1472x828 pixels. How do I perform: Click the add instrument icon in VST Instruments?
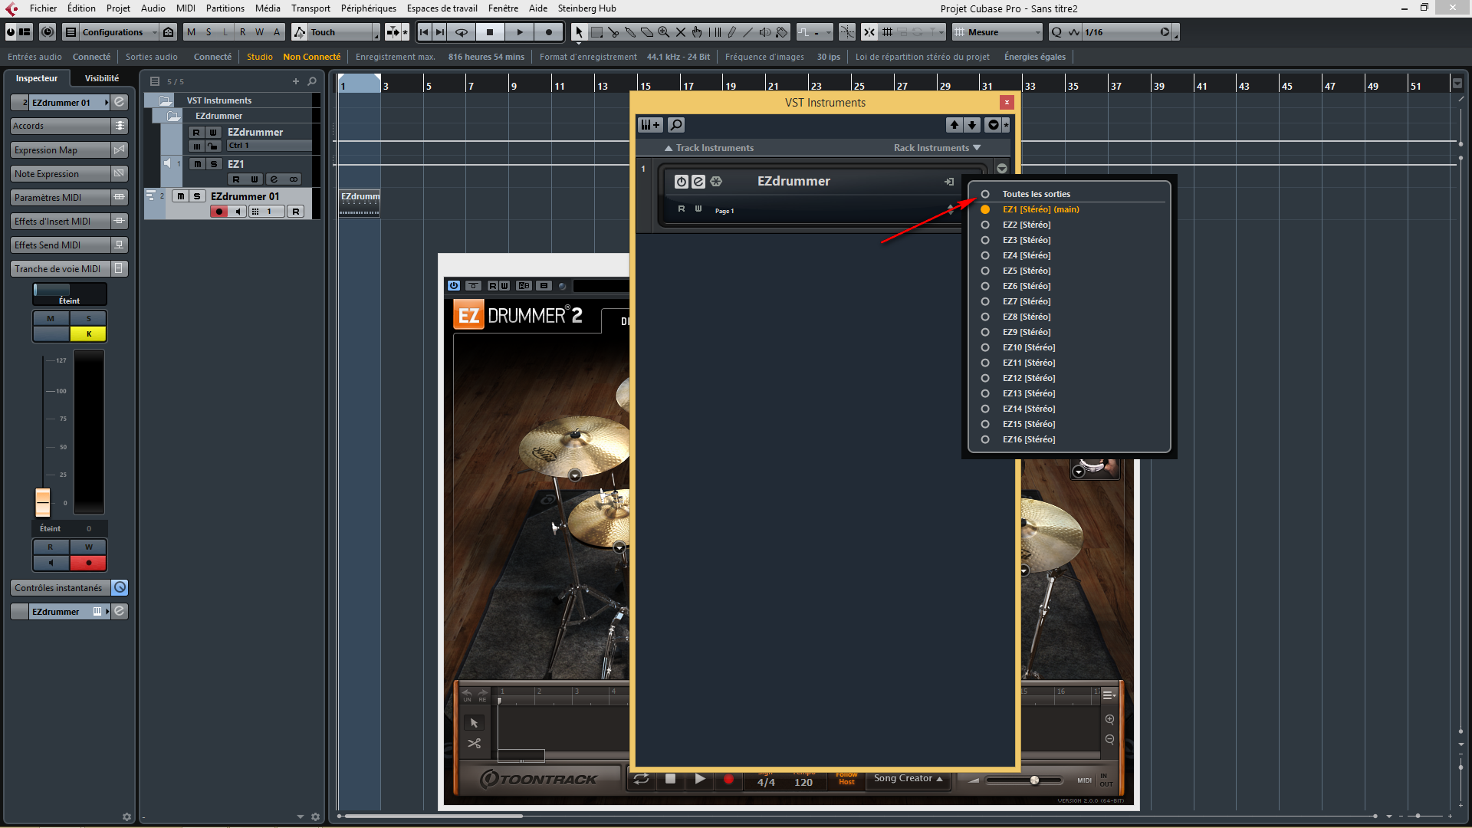[650, 125]
